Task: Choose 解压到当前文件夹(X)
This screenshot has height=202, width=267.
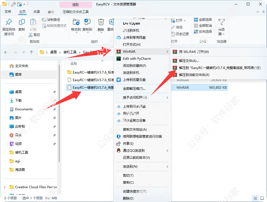Action: pyautogui.click(x=219, y=75)
